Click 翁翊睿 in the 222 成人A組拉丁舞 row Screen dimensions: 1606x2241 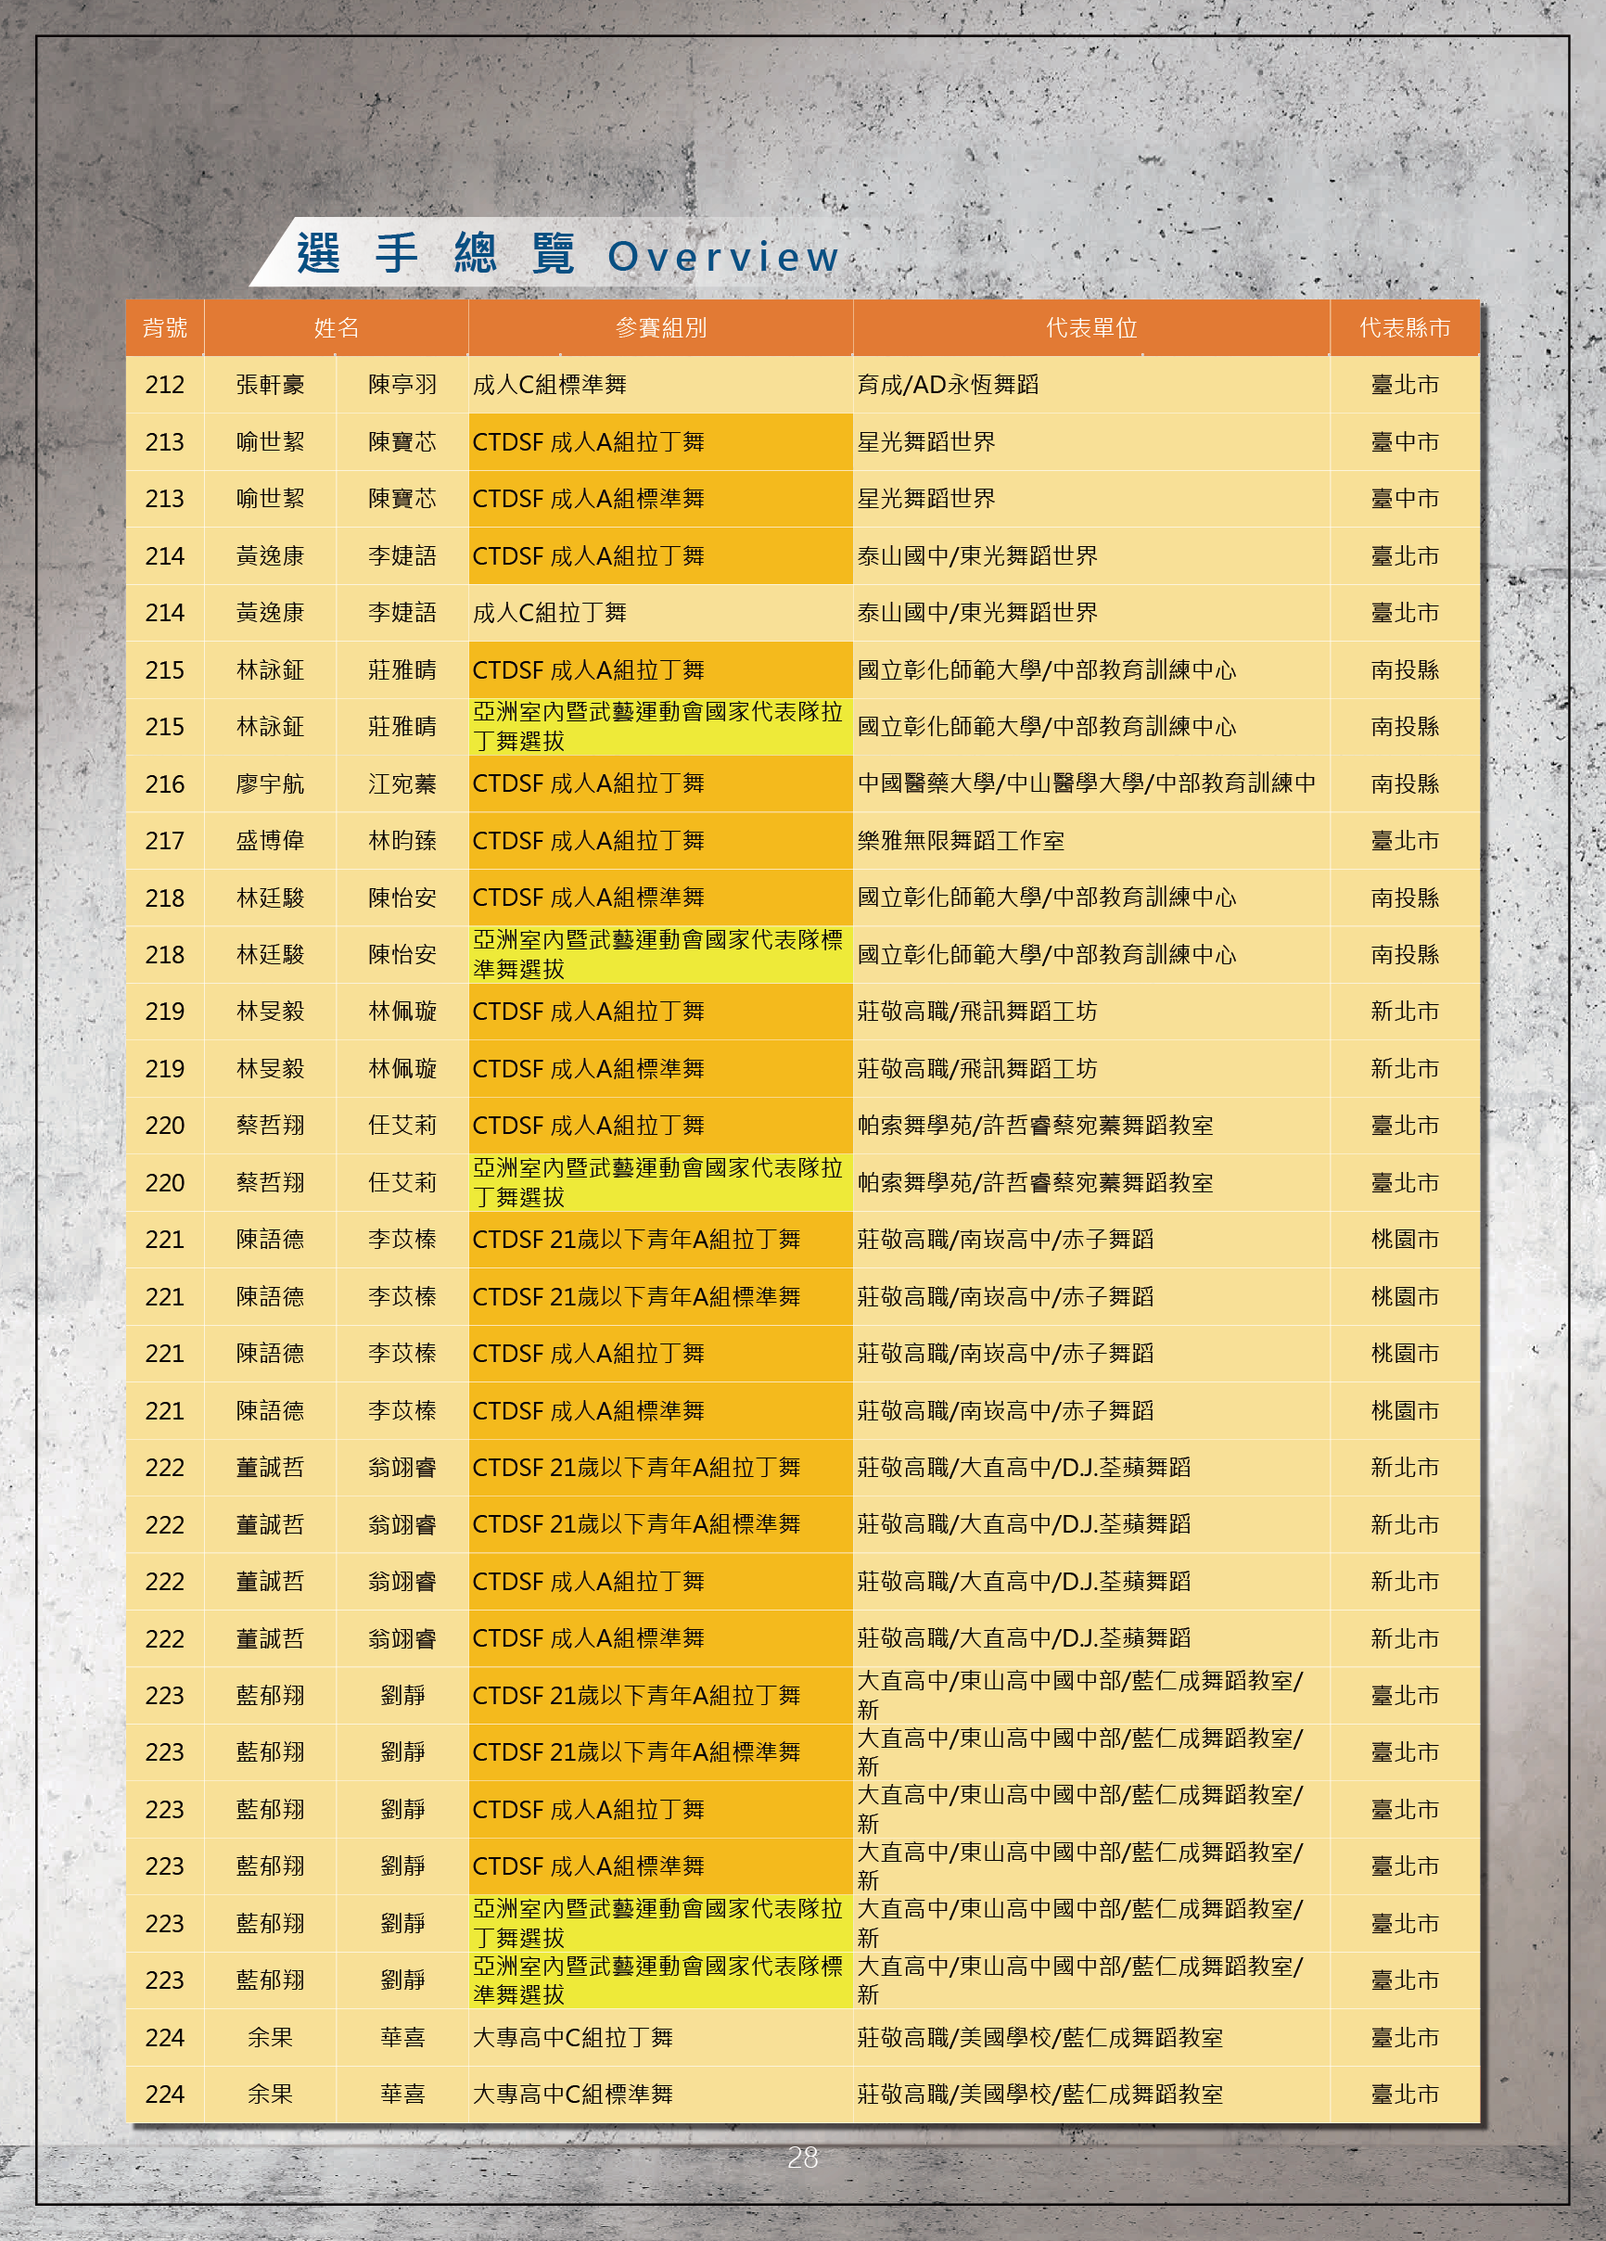point(402,1582)
